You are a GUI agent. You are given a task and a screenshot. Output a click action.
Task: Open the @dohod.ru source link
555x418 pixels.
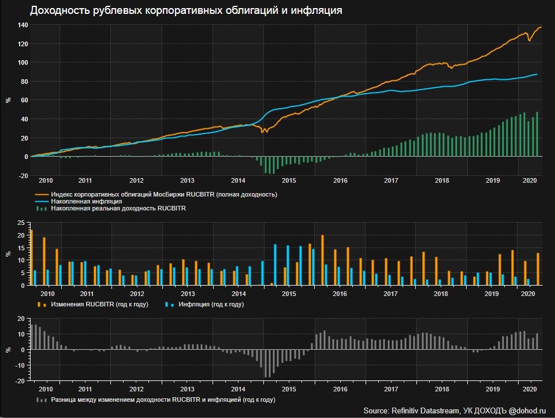click(527, 411)
